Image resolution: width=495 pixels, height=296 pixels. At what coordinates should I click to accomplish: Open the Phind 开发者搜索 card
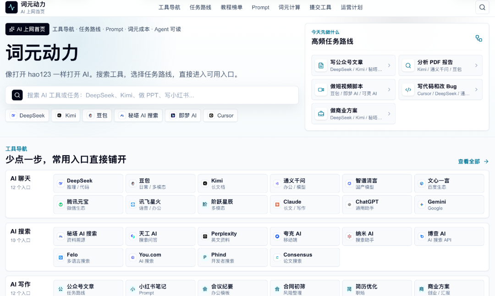tap(233, 258)
